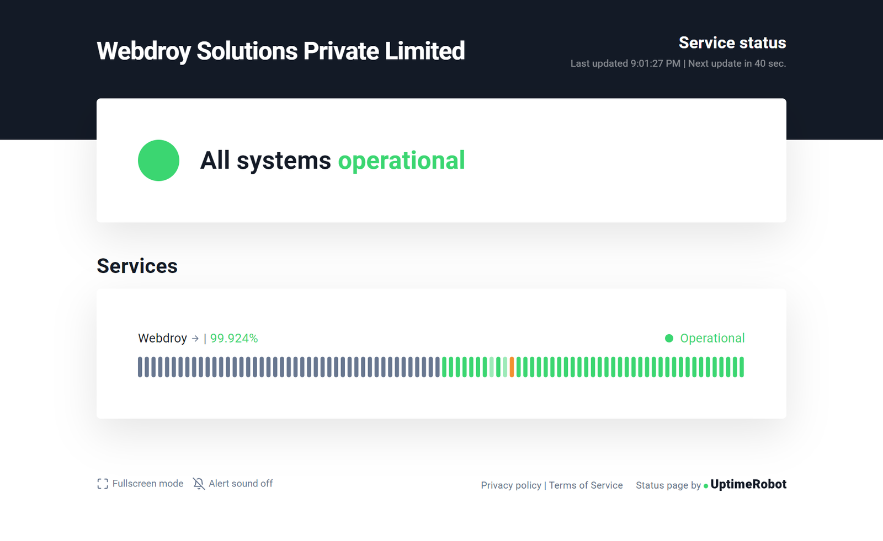Open the Privacy policy link

511,485
